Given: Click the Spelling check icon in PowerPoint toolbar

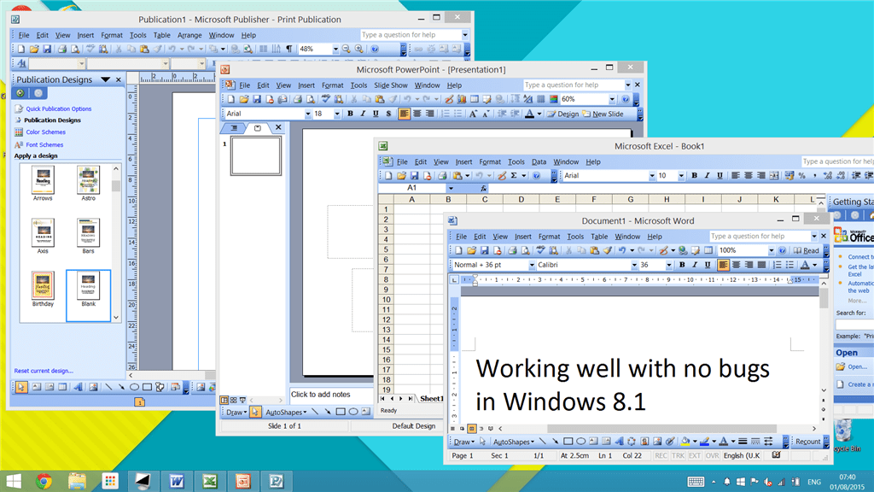Looking at the screenshot, I should (x=325, y=99).
